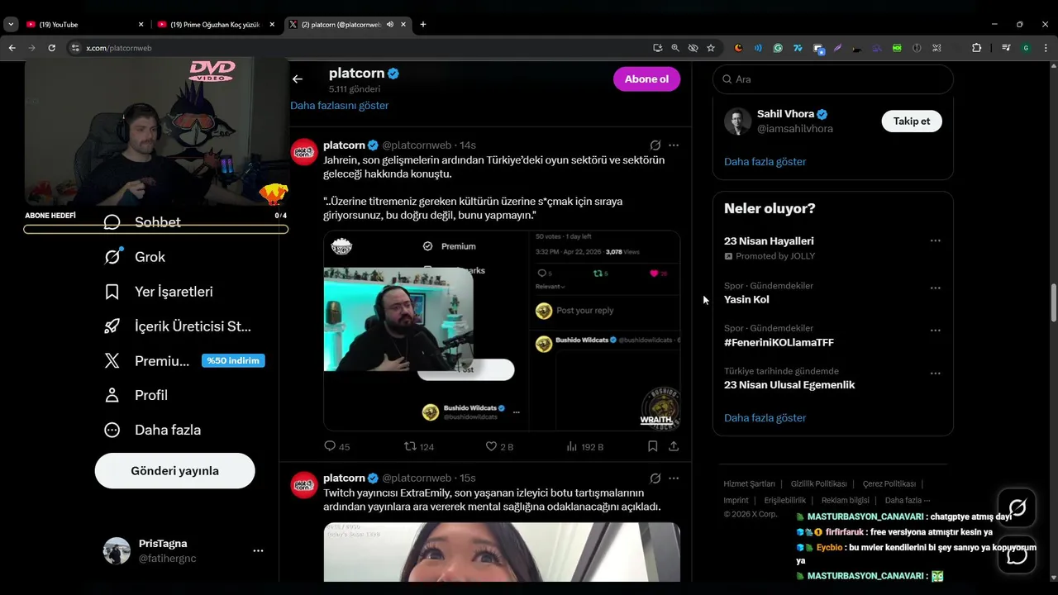This screenshot has height=595, width=1058.
Task: Open the Chrome profile avatar G
Action: pos(1026,48)
